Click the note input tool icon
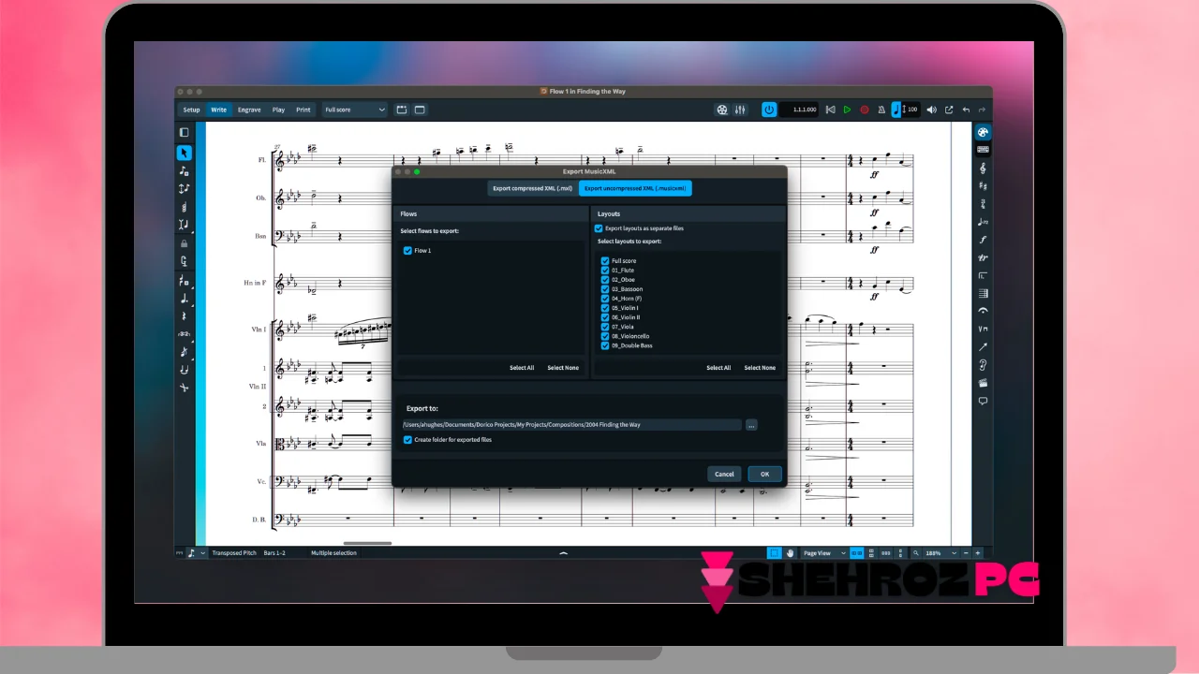Image resolution: width=1199 pixels, height=674 pixels. [x=185, y=170]
